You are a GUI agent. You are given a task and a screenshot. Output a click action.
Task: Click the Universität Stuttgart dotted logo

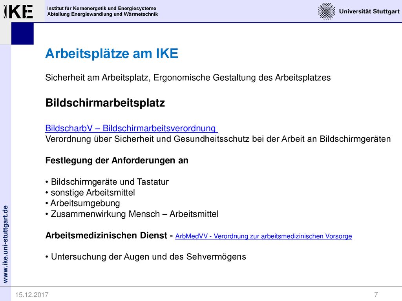coord(326,11)
